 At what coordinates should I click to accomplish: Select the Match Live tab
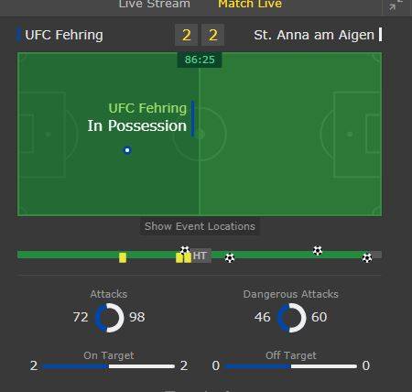click(250, 5)
